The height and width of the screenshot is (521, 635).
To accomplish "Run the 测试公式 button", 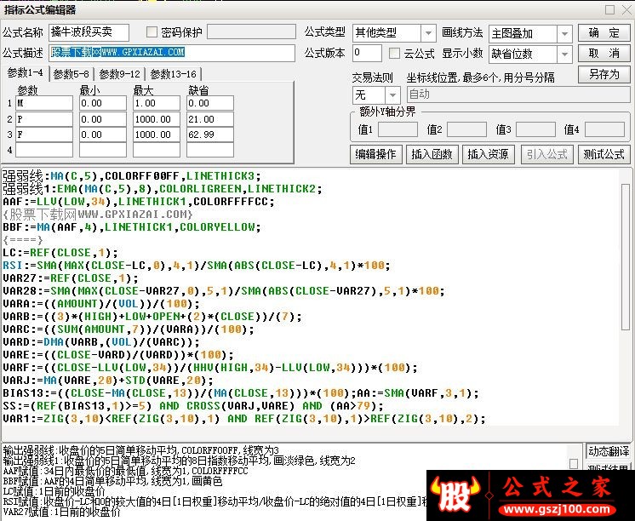I will tap(604, 154).
